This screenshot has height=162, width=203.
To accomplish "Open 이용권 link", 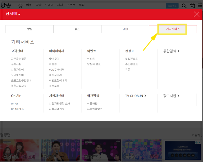I will click(53, 64).
